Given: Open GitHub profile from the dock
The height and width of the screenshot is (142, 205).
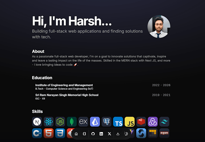Looking at the screenshot, I should coord(93,134).
